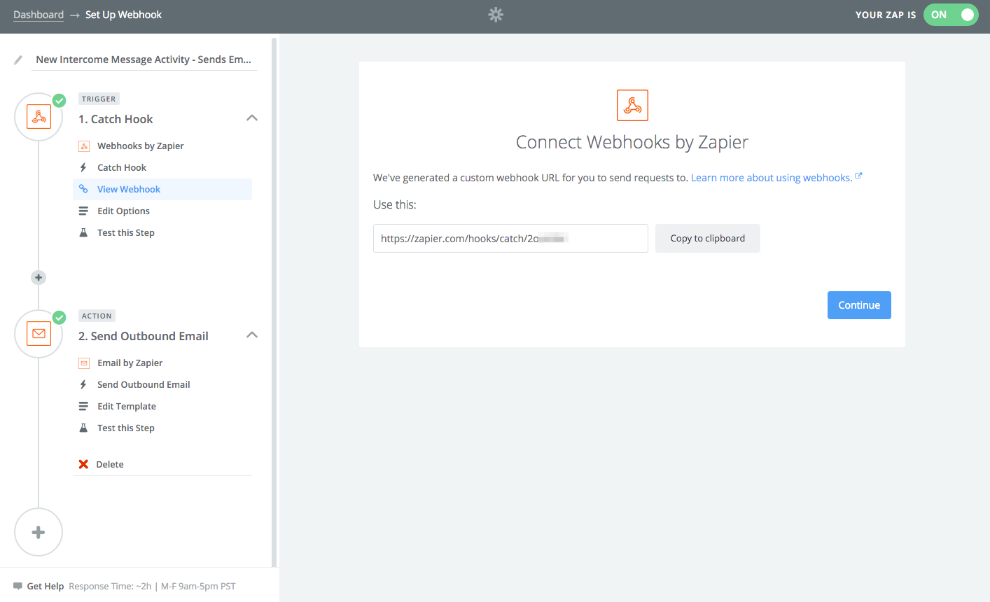Collapse the Send Outbound Email step chevron

pyautogui.click(x=251, y=335)
